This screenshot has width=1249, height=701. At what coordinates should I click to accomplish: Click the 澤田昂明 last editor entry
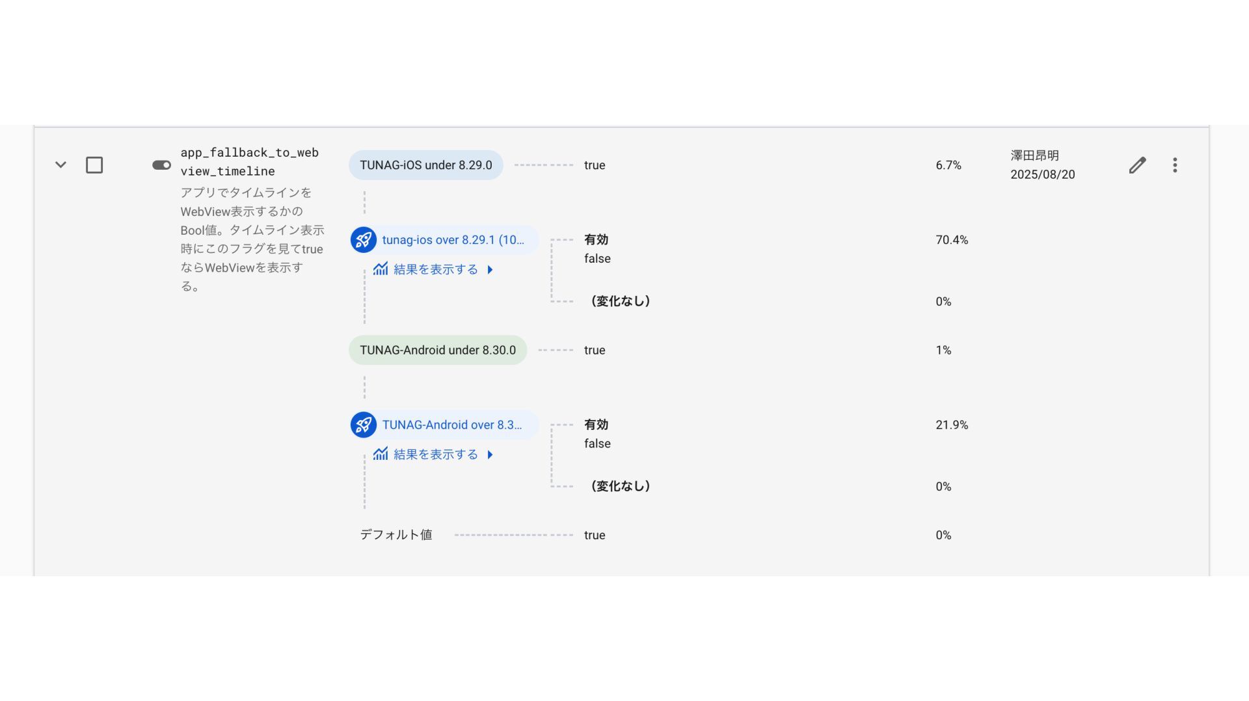pos(1035,155)
